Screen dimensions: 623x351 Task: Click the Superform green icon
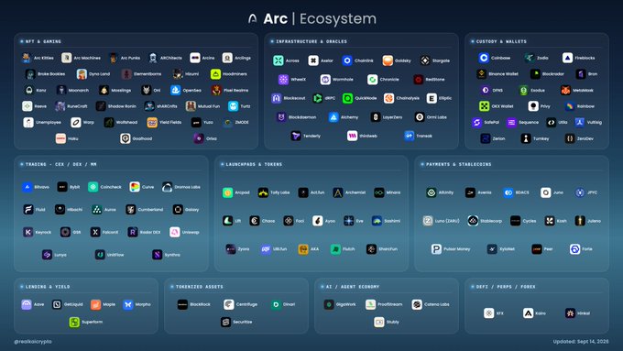(74, 322)
